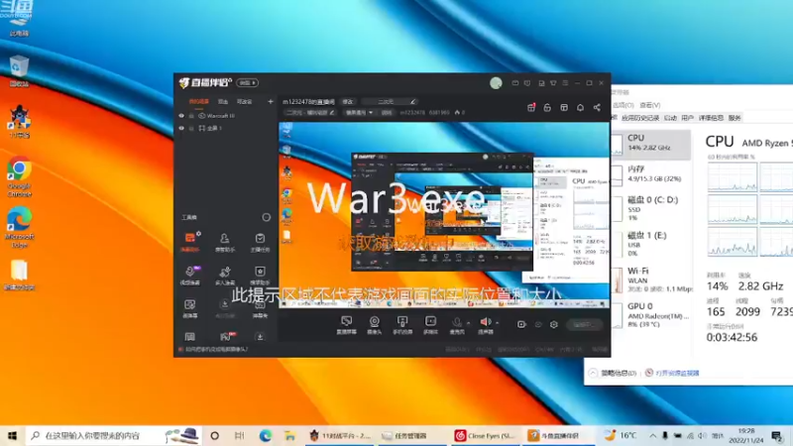This screenshot has height=446, width=793.
Task: Hide the fullscreen 1 source
Action: tap(181, 129)
